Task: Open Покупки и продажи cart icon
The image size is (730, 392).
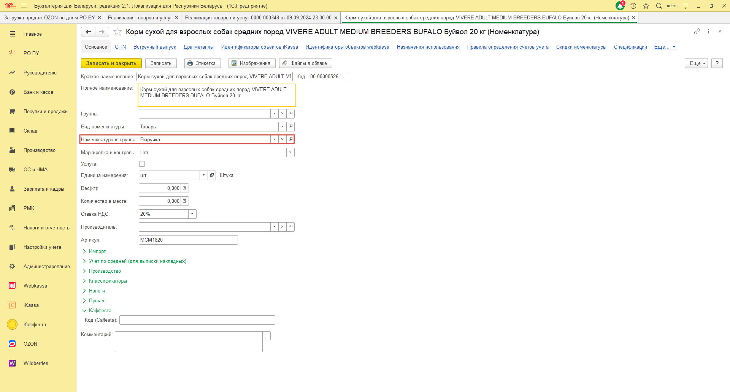Action: tap(12, 111)
